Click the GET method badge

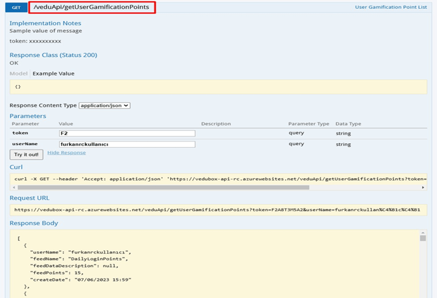pyautogui.click(x=16, y=8)
